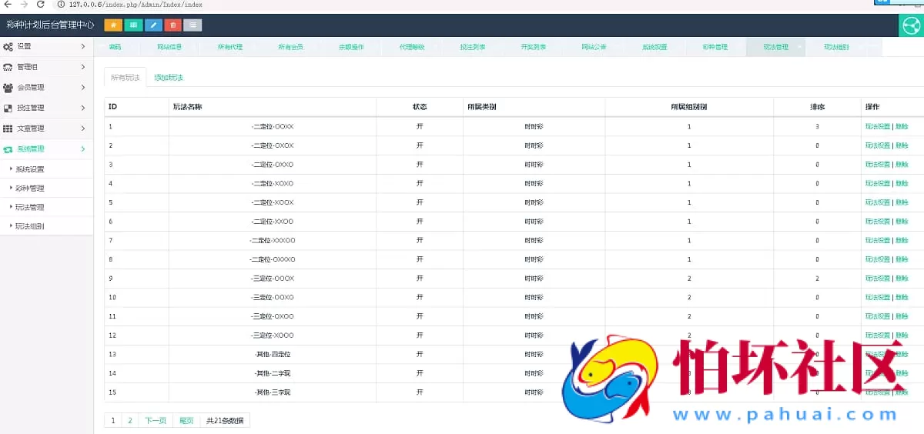Go to page 2 in pagination
This screenshot has width=924, height=434.
point(130,421)
